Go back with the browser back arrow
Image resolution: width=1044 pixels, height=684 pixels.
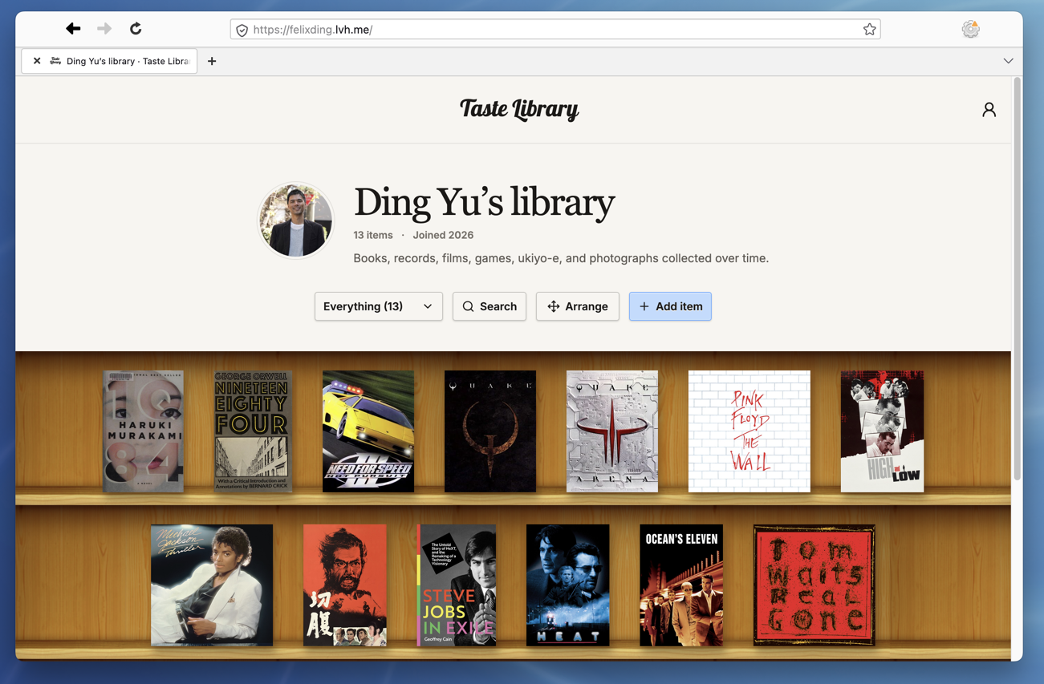click(x=73, y=29)
